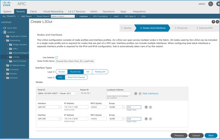
Task: Click the Policies folder icon
Action: pyautogui.click(x=8, y=74)
